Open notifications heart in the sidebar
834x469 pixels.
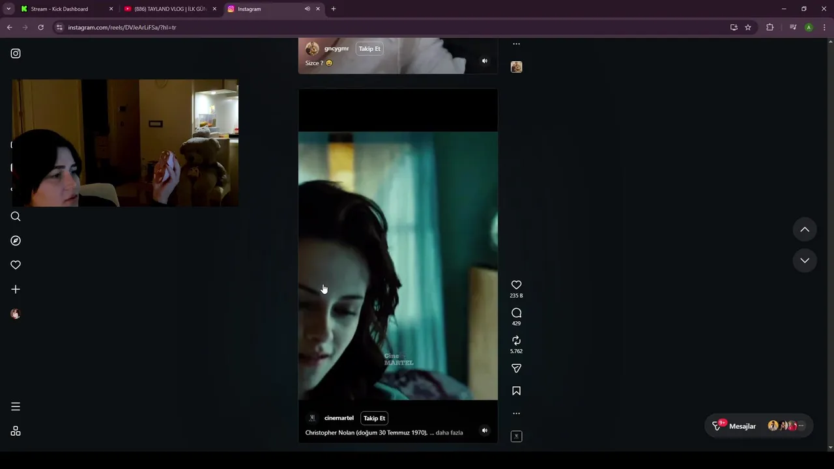pyautogui.click(x=16, y=264)
